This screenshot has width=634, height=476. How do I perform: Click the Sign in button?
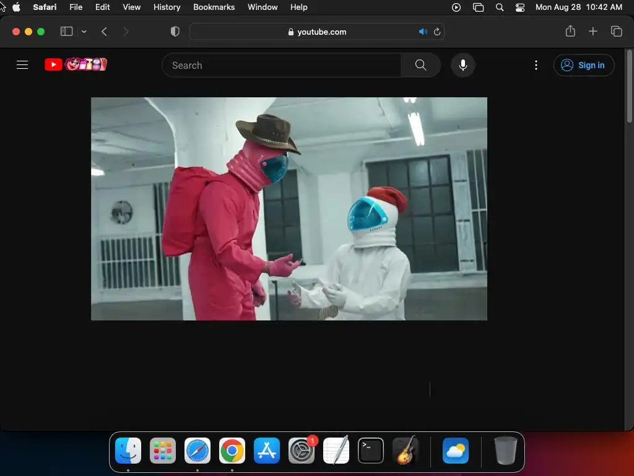coord(584,65)
